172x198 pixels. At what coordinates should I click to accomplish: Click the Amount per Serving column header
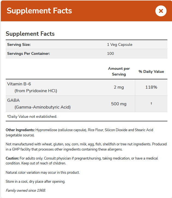click(119, 71)
